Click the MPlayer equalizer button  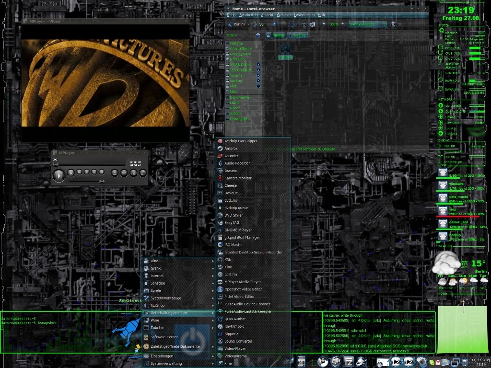point(124,172)
